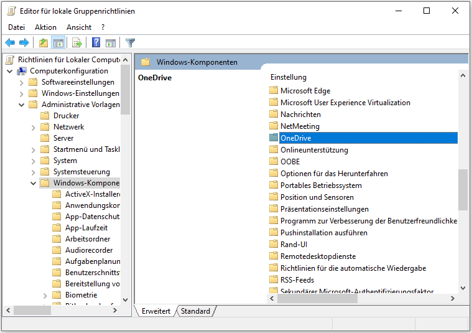Viewport: 472px width, 333px height.
Task: Open the Datei menu
Action: pyautogui.click(x=16, y=27)
